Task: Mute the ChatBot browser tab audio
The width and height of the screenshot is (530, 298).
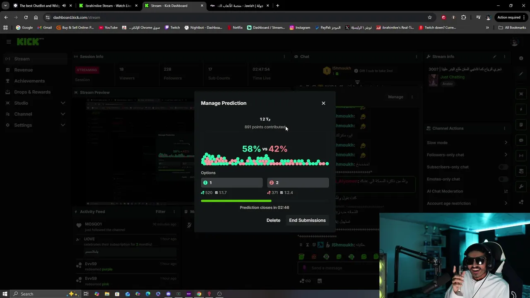Action: pyautogui.click(x=64, y=6)
